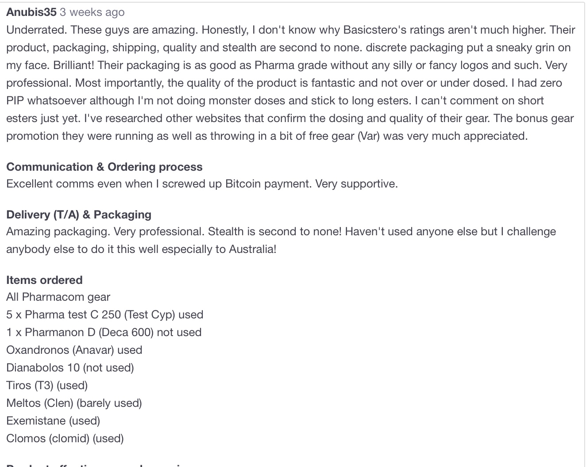This screenshot has width=586, height=467.
Task: Click the 'Items ordered' heading
Action: pos(44,280)
